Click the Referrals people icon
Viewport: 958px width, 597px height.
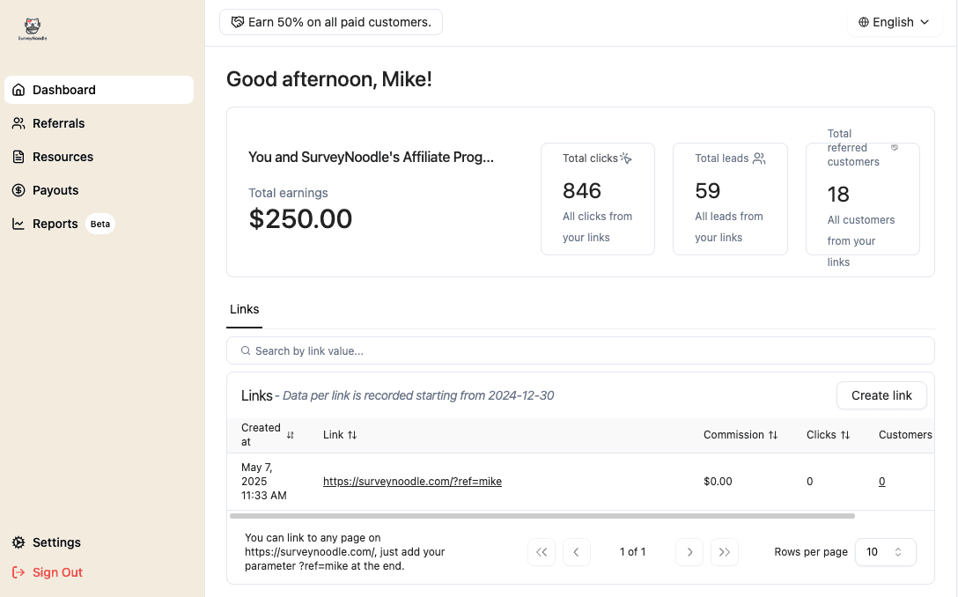click(19, 123)
